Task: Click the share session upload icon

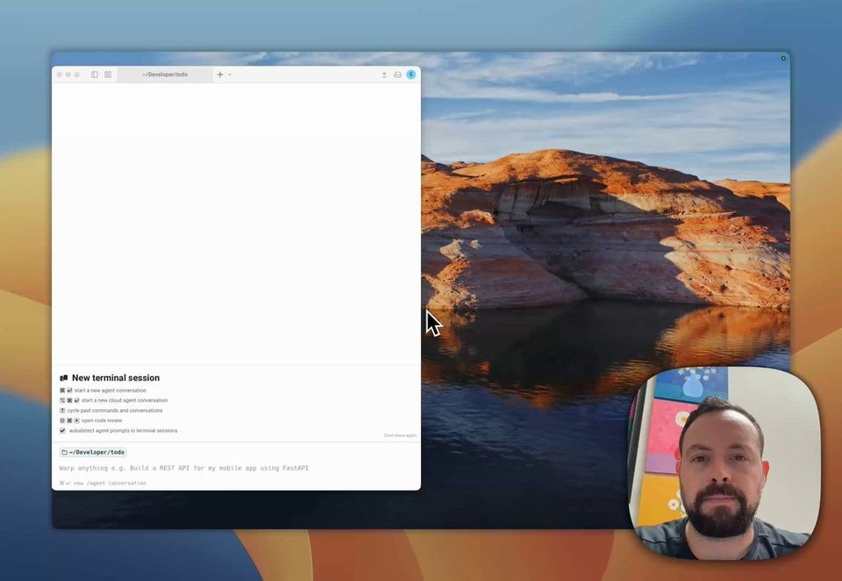Action: (384, 74)
